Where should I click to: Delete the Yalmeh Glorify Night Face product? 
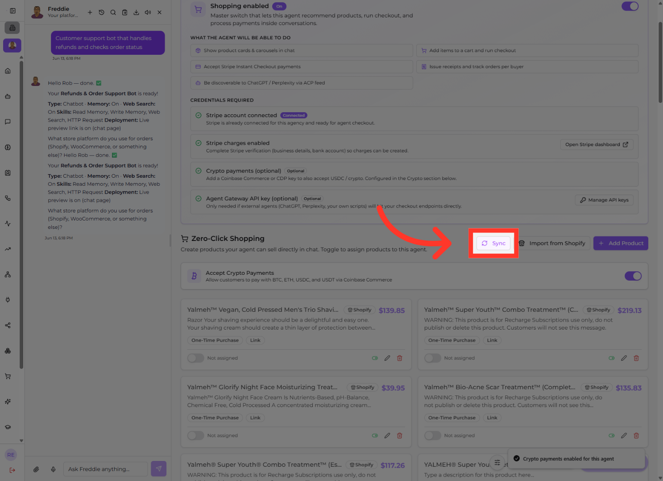coord(400,436)
